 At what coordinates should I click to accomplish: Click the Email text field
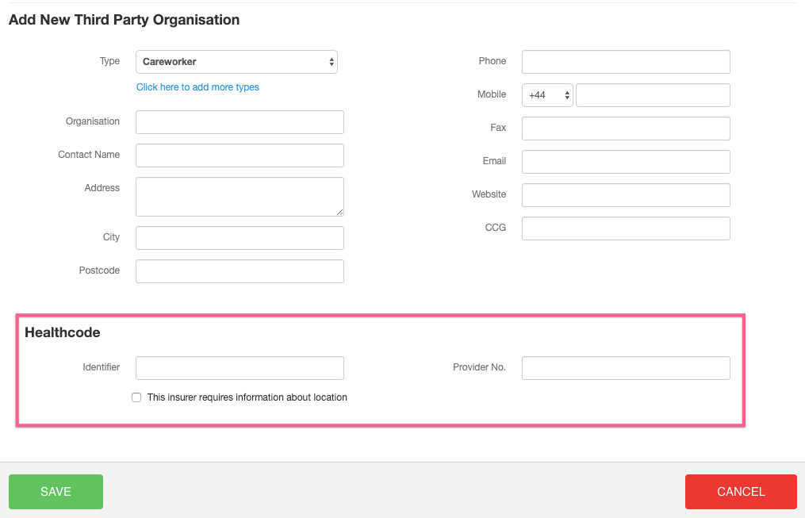click(625, 162)
